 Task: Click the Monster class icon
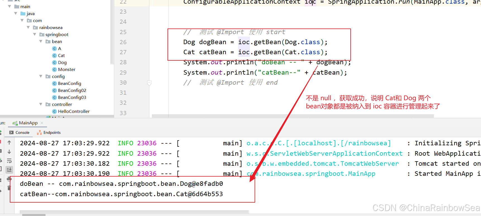click(55, 70)
